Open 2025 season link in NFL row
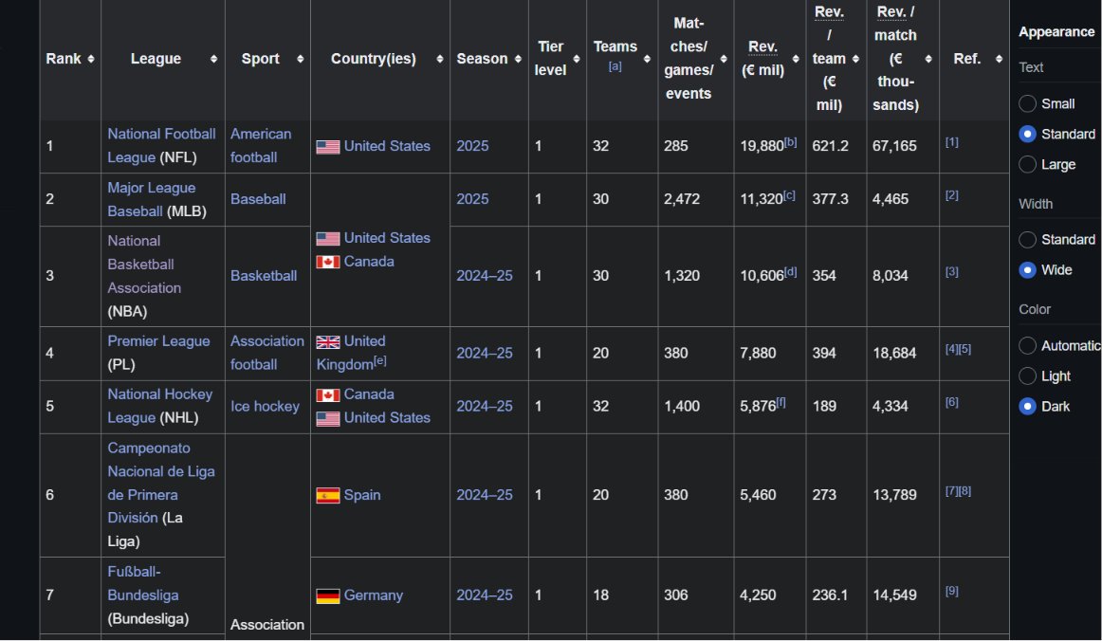Screen dimensions: 1102x641 tap(472, 146)
